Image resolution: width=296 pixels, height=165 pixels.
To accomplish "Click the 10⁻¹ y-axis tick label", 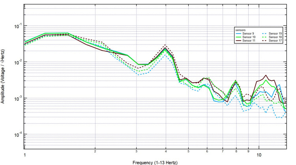I will click(x=18, y=26).
